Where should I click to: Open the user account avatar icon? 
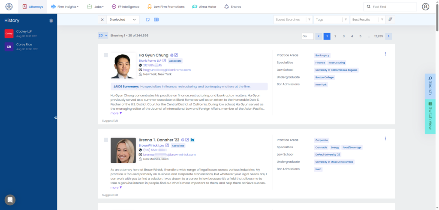425,7
